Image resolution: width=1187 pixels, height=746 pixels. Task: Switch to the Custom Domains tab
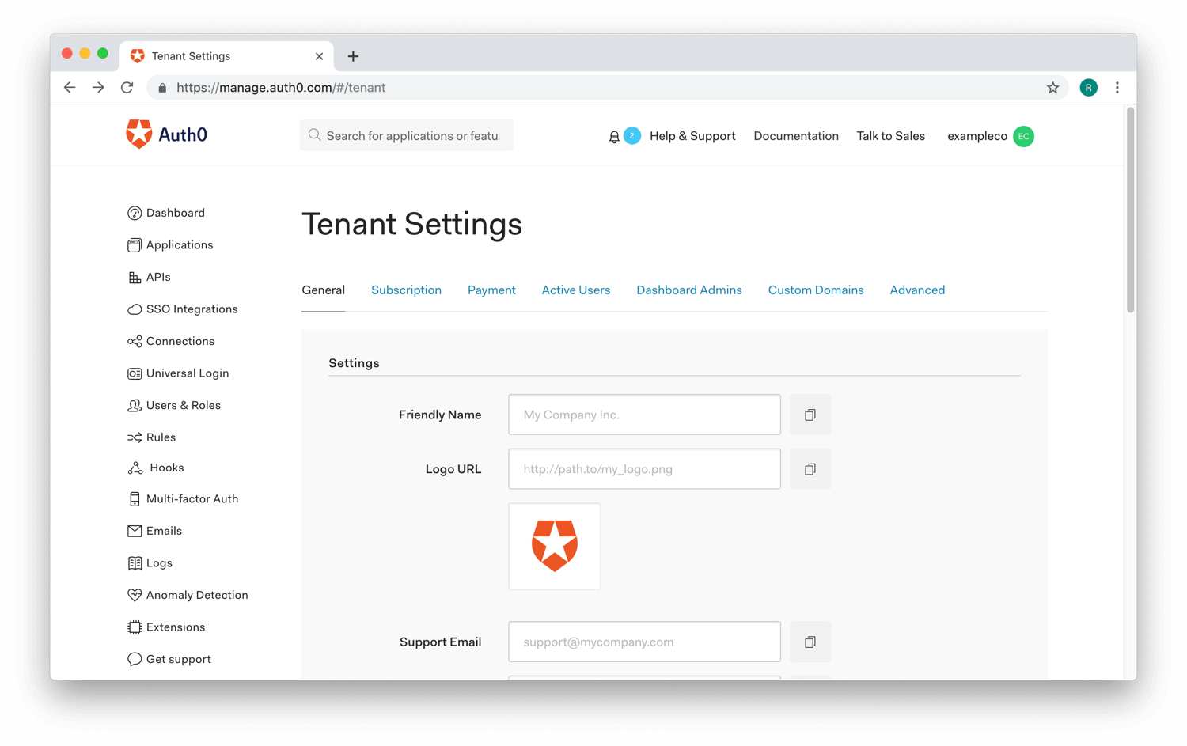pyautogui.click(x=816, y=290)
